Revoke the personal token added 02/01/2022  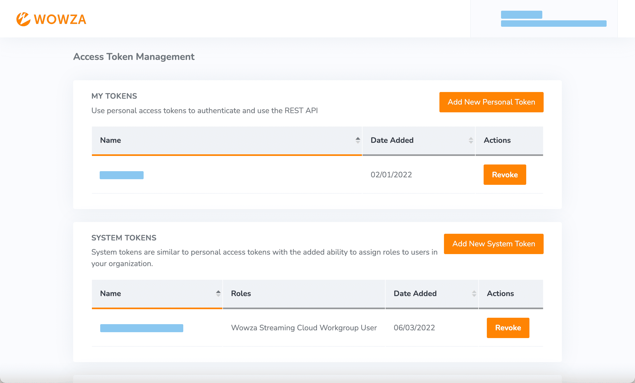pyautogui.click(x=505, y=175)
